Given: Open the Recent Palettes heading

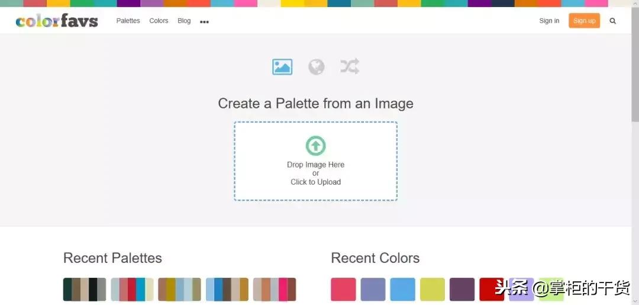Looking at the screenshot, I should [112, 258].
